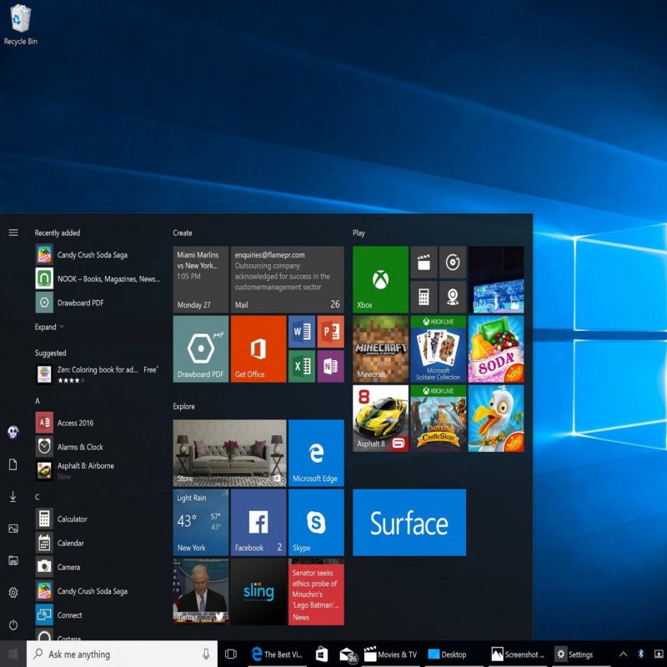Open the Candy Crush Soda tile
This screenshot has height=667, width=667.
496,349
